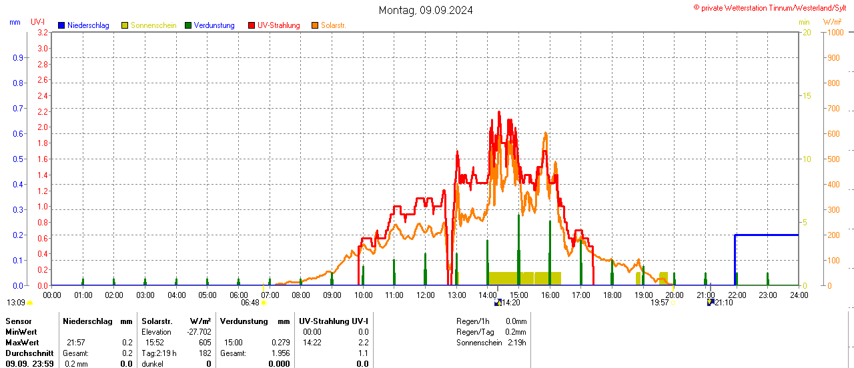Click the Sonnenschein legend text

click(153, 25)
